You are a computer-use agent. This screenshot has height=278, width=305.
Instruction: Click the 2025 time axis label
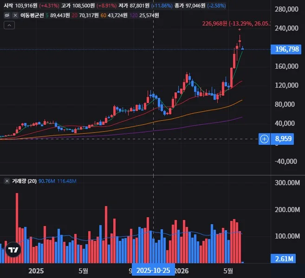(x=36, y=271)
